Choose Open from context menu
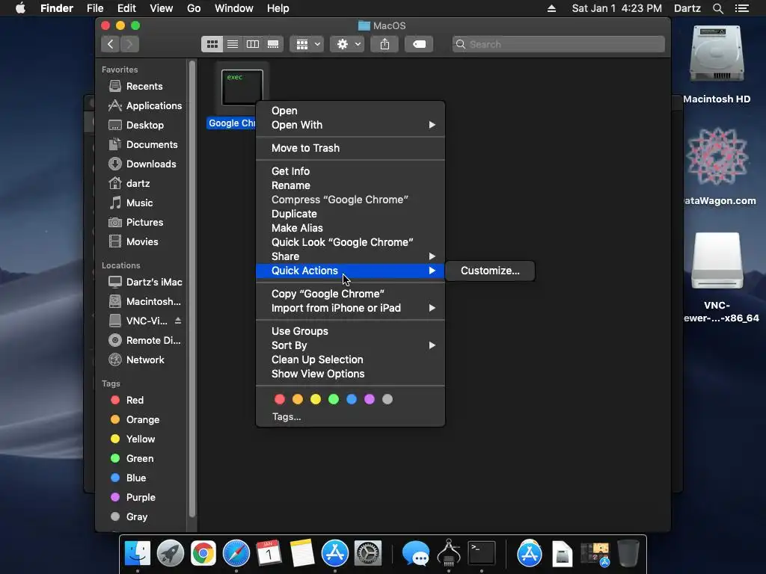 click(x=350, y=111)
